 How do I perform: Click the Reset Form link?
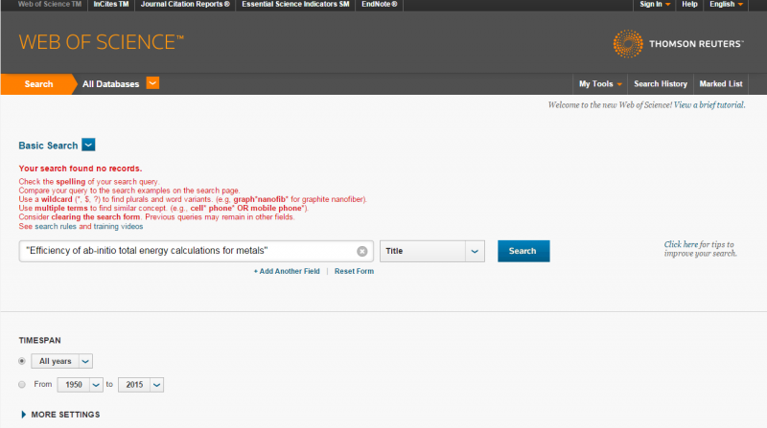[354, 271]
